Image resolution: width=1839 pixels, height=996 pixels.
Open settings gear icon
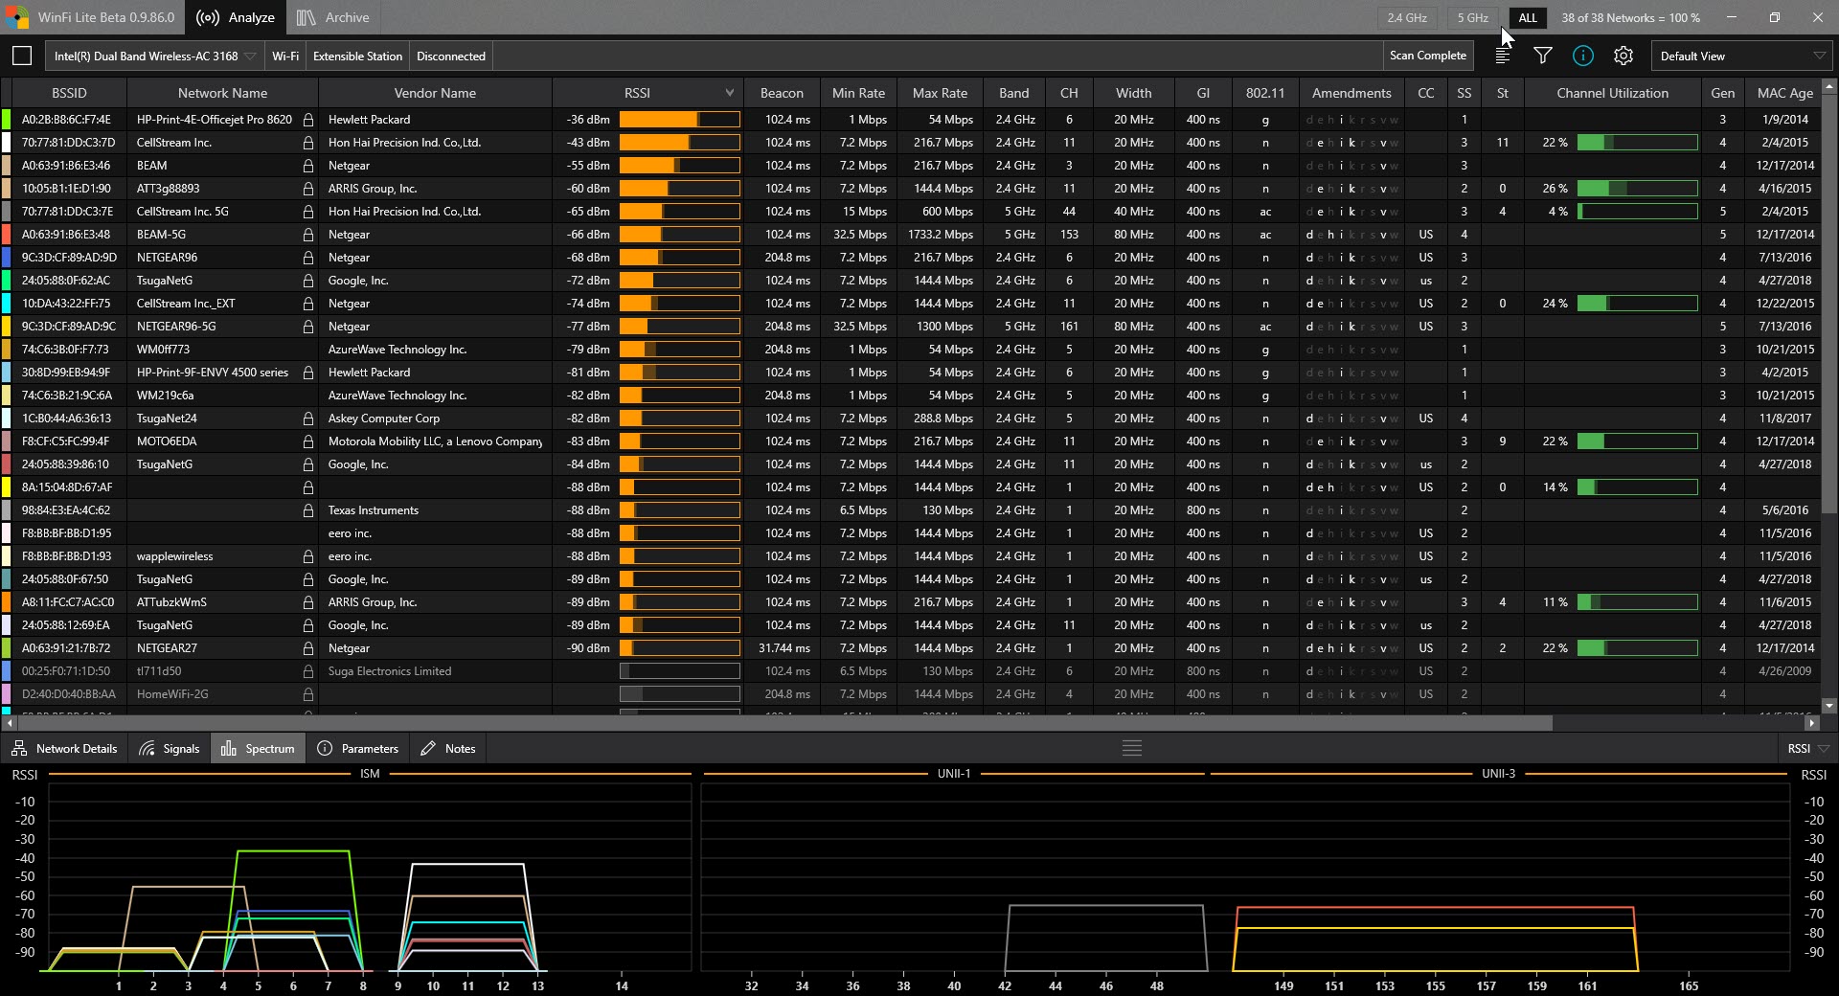tap(1623, 57)
